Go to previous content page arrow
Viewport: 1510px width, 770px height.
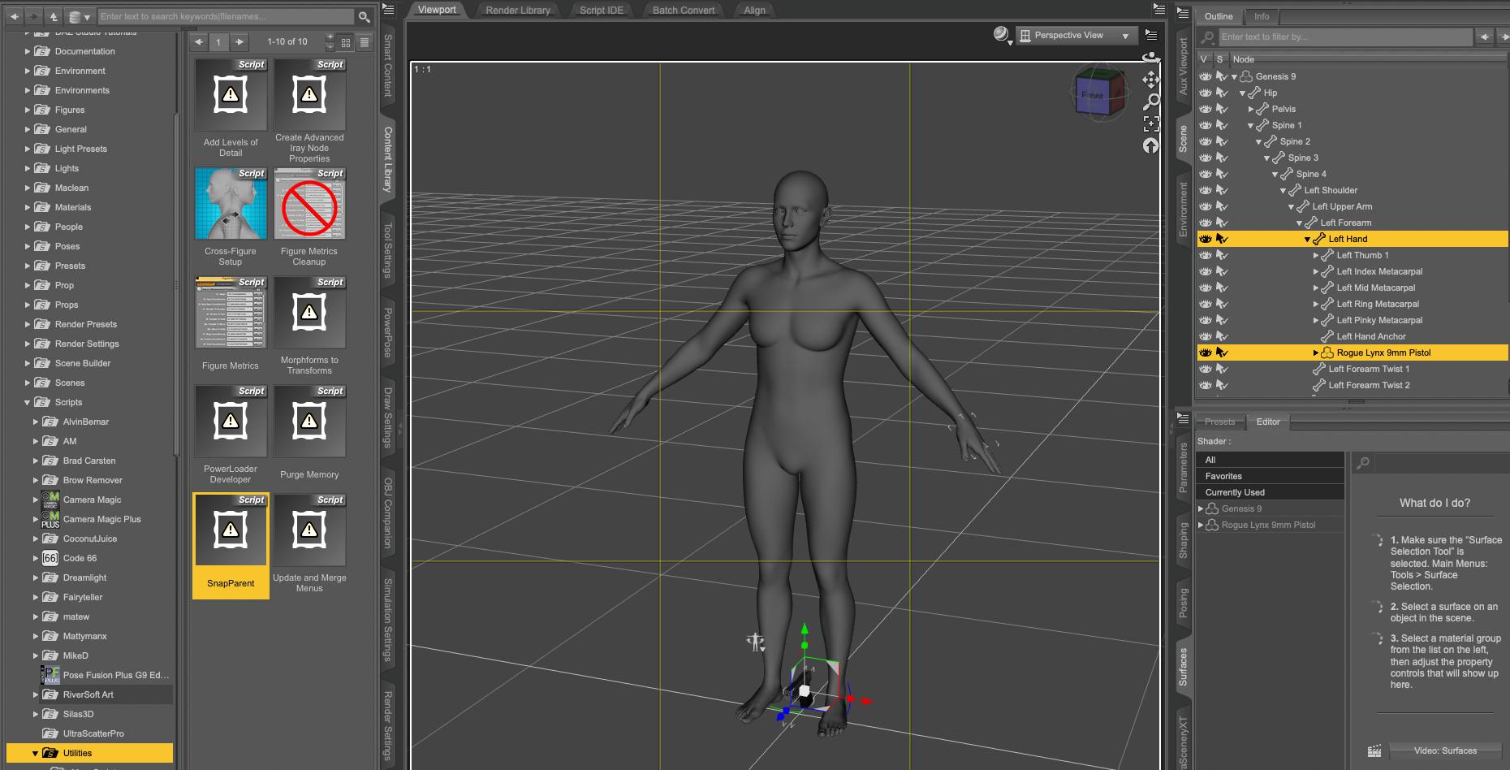[x=199, y=41]
